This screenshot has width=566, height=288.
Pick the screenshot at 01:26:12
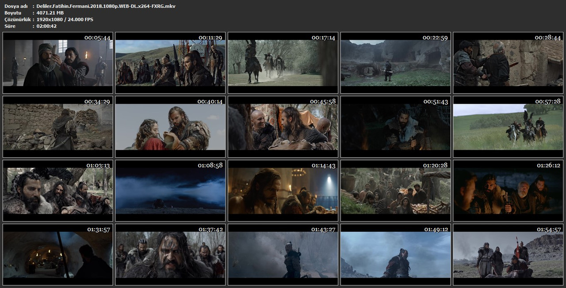[x=508, y=191]
